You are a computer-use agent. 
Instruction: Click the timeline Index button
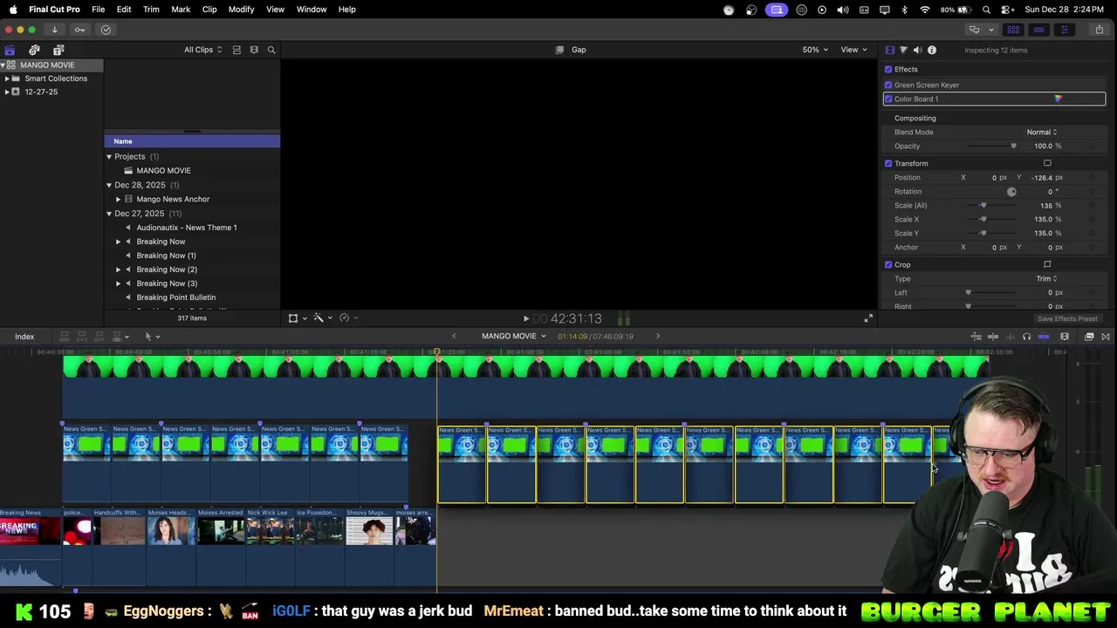coord(24,337)
